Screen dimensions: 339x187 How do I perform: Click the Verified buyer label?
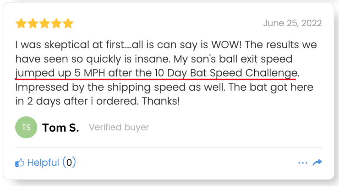[119, 127]
